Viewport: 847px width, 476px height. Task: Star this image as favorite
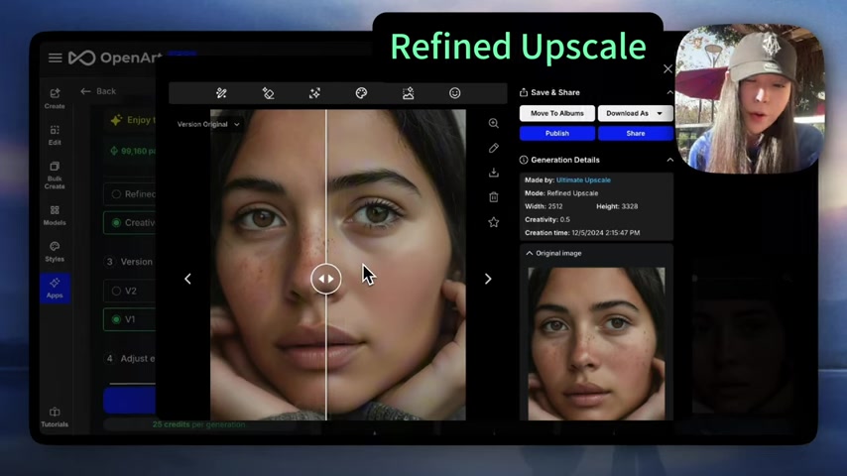[493, 222]
